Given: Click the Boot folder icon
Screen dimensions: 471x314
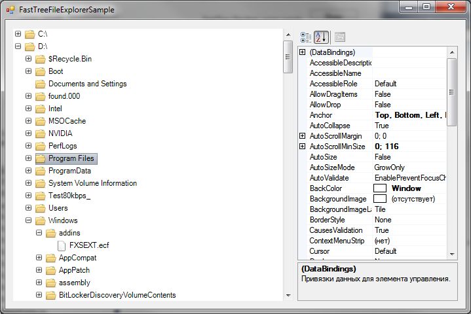Looking at the screenshot, I should pyautogui.click(x=40, y=71).
